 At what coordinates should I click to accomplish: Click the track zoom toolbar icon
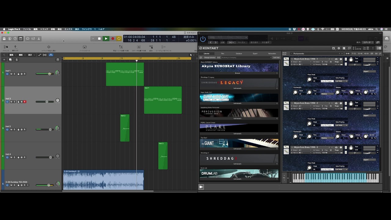coord(49,47)
